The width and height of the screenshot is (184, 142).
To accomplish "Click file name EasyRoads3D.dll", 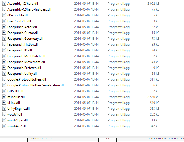I will coord(19,21).
